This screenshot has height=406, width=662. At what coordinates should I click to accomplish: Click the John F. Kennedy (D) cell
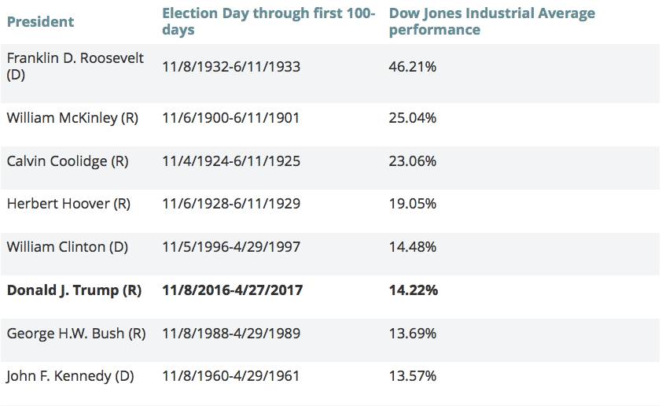click(70, 376)
